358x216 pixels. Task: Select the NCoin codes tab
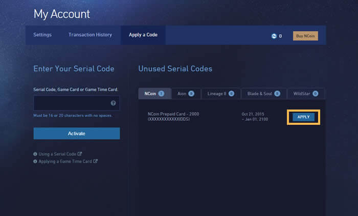pos(154,93)
